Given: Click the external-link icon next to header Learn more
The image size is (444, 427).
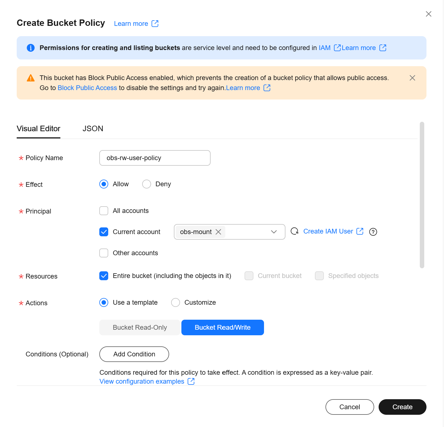Looking at the screenshot, I should pyautogui.click(x=155, y=24).
